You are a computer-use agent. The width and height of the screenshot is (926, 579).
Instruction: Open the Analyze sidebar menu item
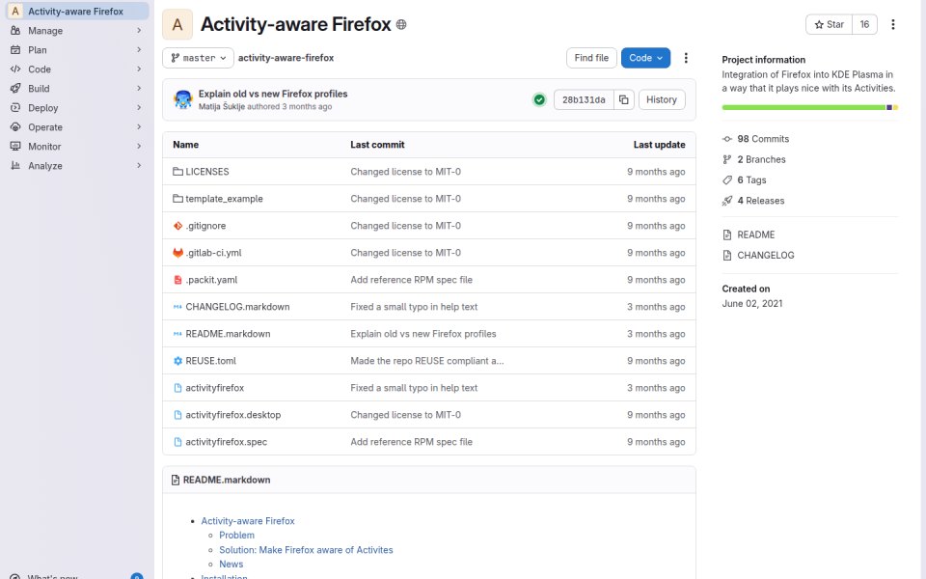(77, 166)
